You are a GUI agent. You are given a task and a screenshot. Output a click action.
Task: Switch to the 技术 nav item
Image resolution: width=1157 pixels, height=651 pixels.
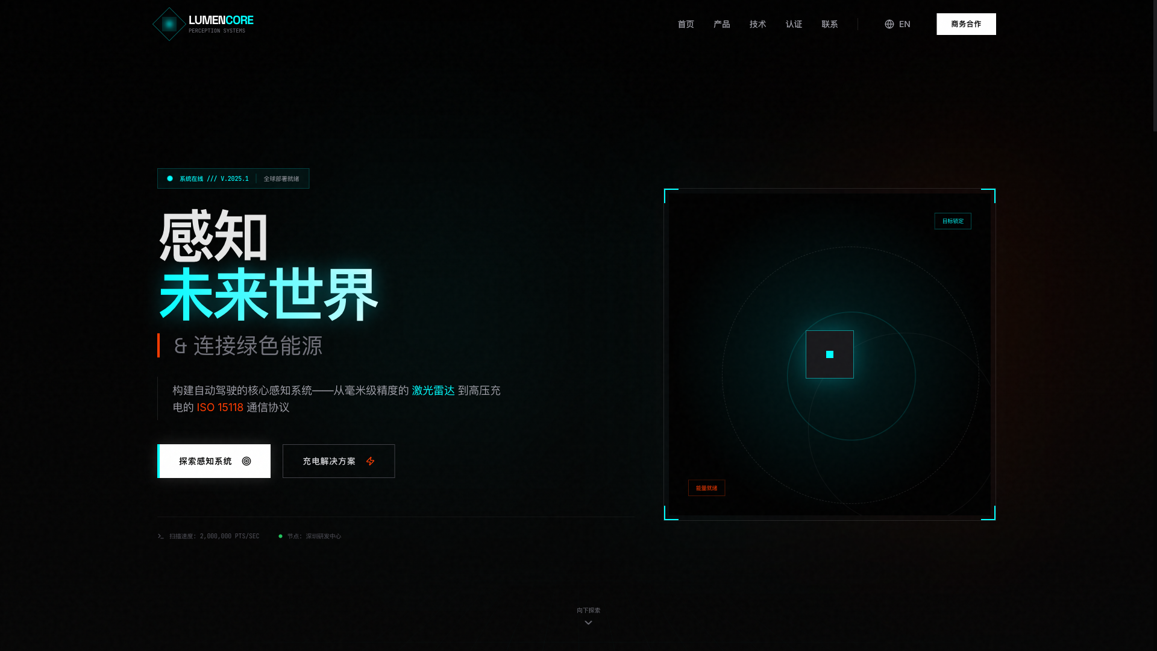(757, 24)
